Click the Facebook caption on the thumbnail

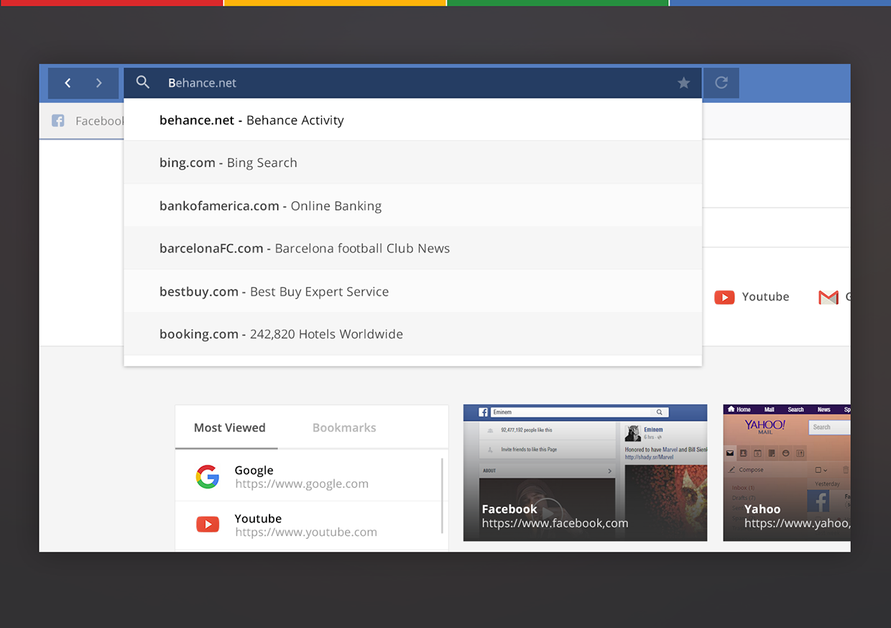pos(509,509)
